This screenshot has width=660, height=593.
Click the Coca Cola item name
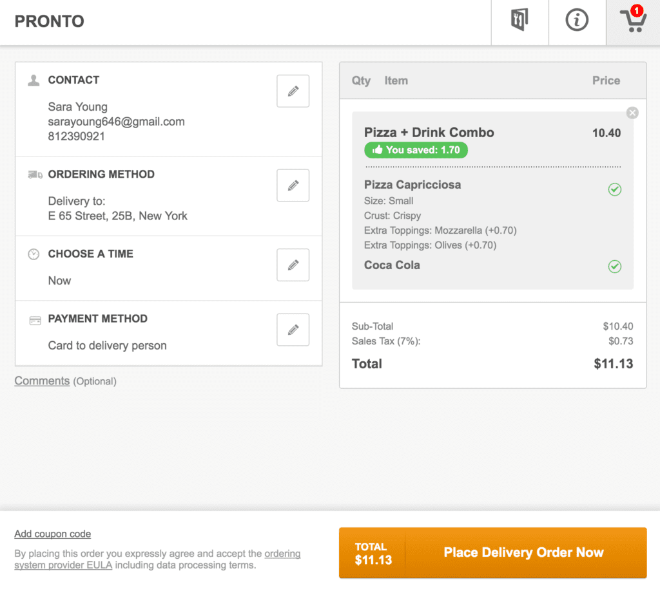tap(392, 265)
